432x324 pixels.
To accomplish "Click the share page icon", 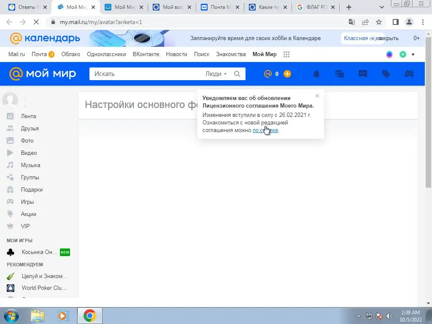I will pos(365,22).
